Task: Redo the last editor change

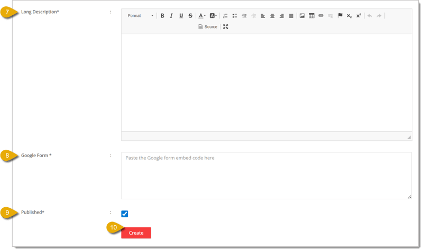Action: pyautogui.click(x=379, y=16)
